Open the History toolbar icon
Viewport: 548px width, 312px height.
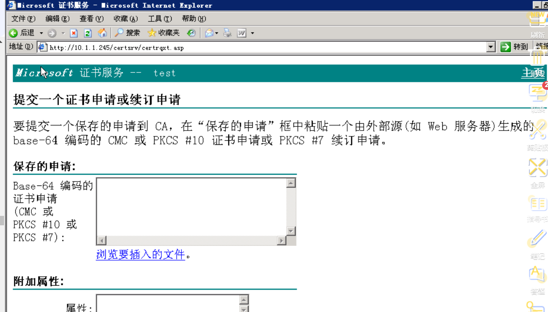tap(191, 33)
